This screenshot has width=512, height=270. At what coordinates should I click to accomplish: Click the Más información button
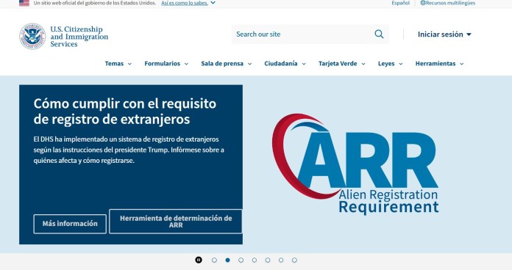point(70,224)
